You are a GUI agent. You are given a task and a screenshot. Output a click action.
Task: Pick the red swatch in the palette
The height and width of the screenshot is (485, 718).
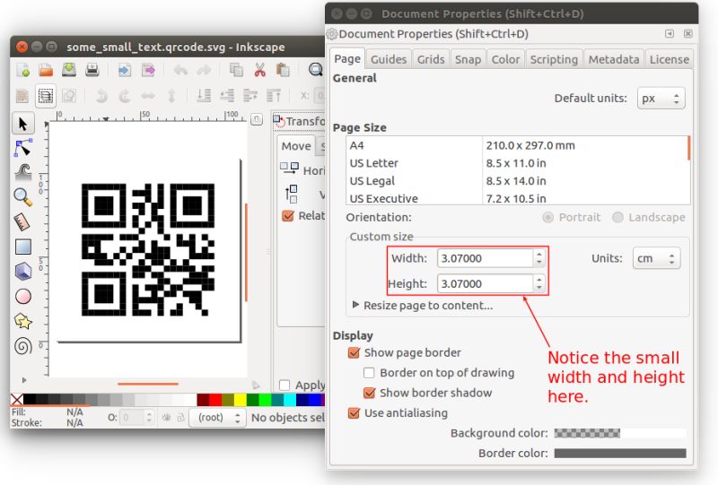[x=215, y=400]
